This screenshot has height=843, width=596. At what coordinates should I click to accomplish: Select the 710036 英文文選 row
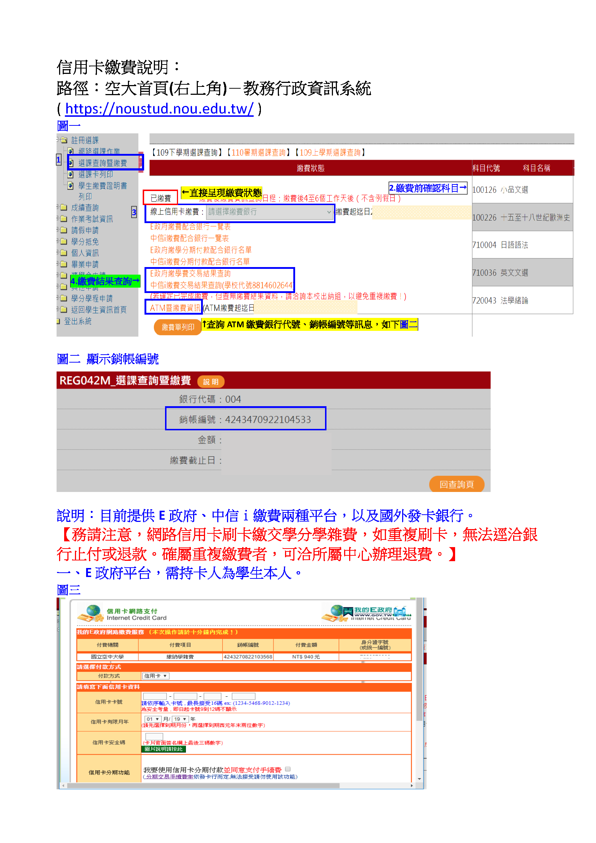(x=522, y=272)
